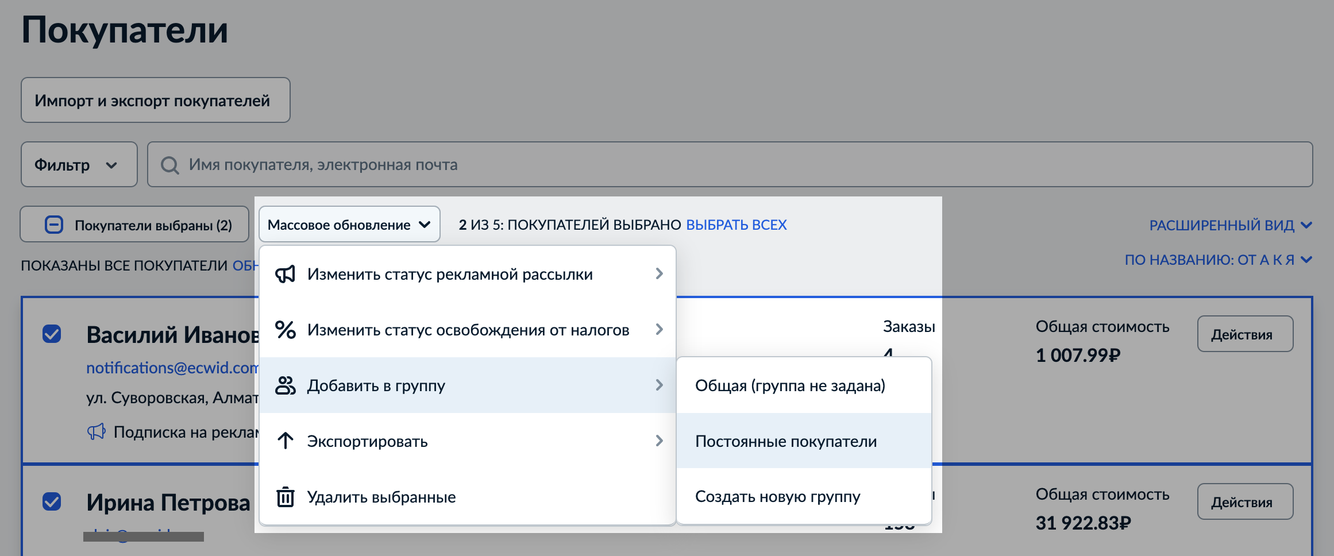The image size is (1334, 556).
Task: Expand tax exemption status submenu arrow
Action: 659,330
